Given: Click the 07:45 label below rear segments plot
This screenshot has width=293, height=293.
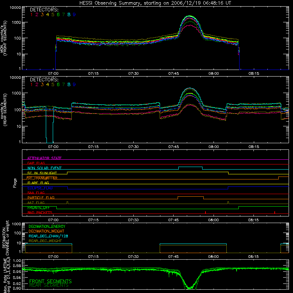Looking at the screenshot, I should 173,147.
